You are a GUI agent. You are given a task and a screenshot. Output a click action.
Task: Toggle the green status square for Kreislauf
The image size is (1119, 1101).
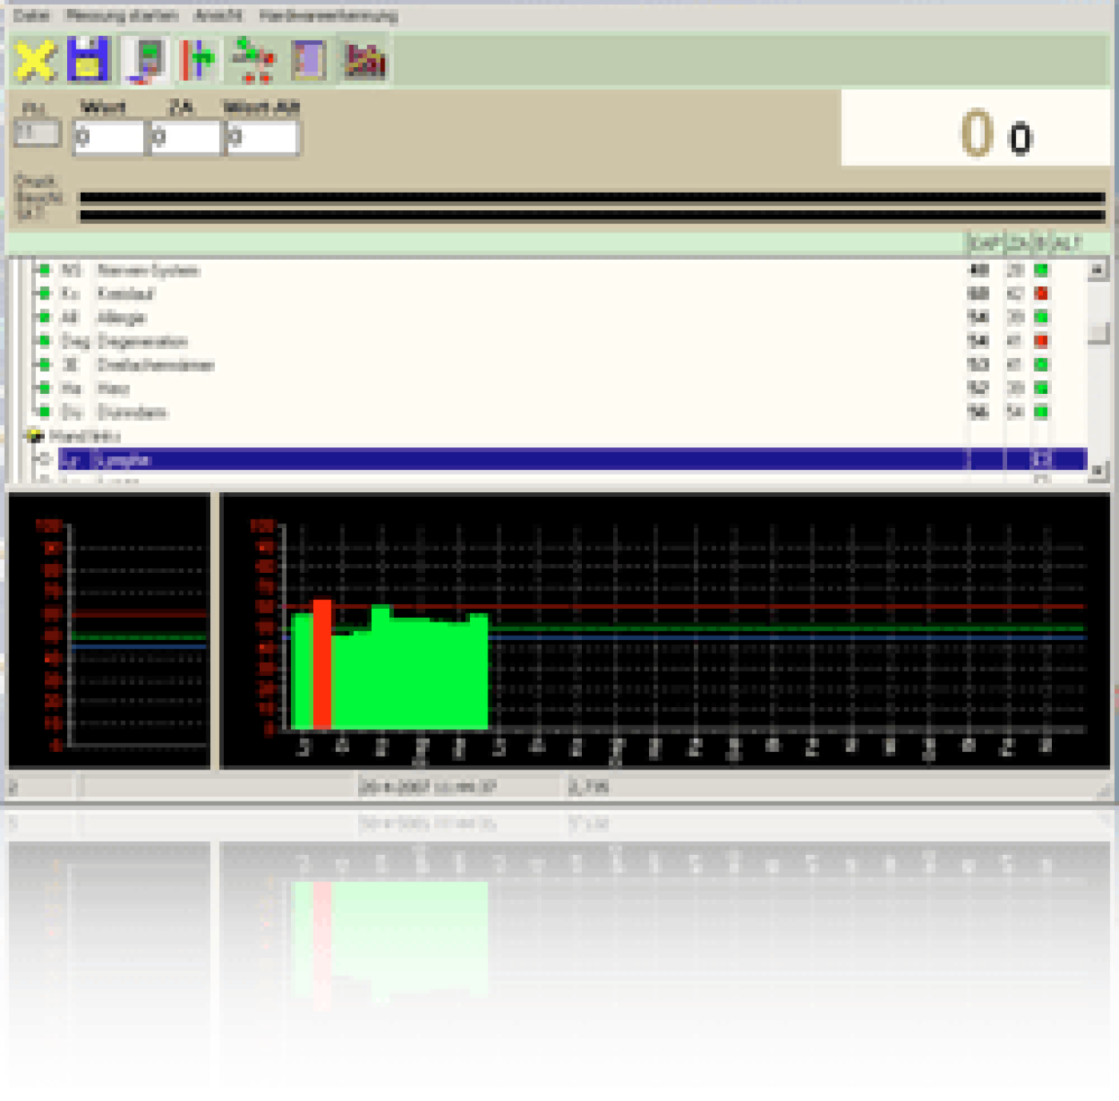pos(44,294)
